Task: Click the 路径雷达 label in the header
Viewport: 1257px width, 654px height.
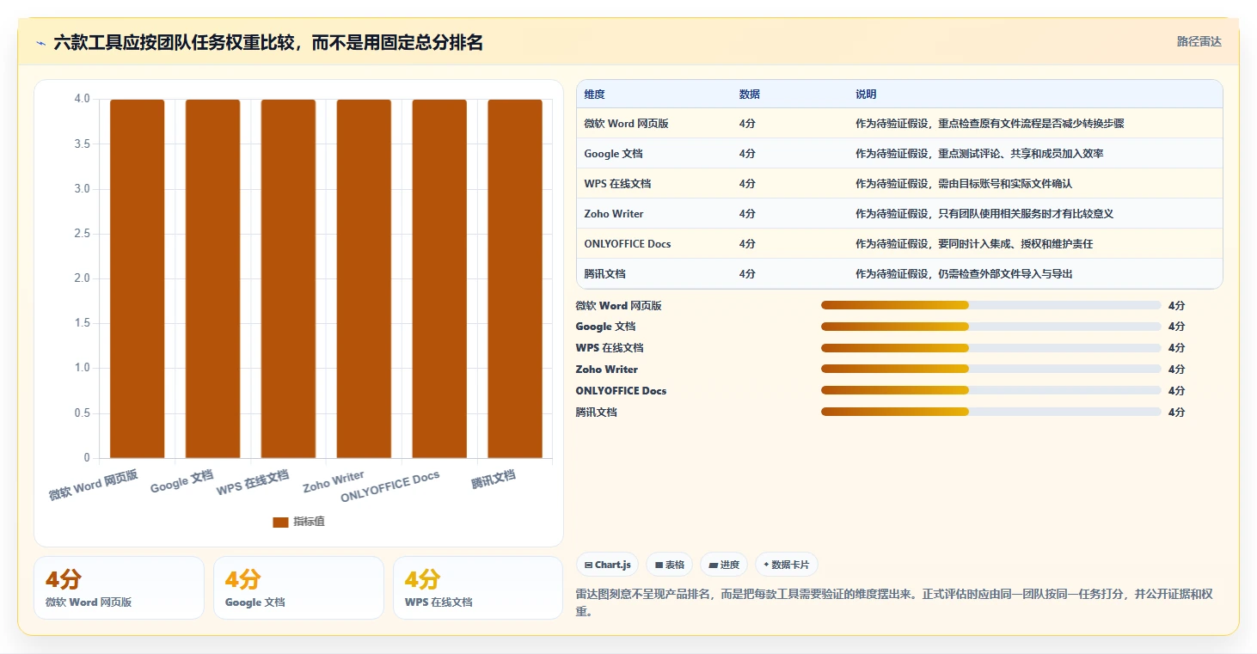Action: [1199, 41]
